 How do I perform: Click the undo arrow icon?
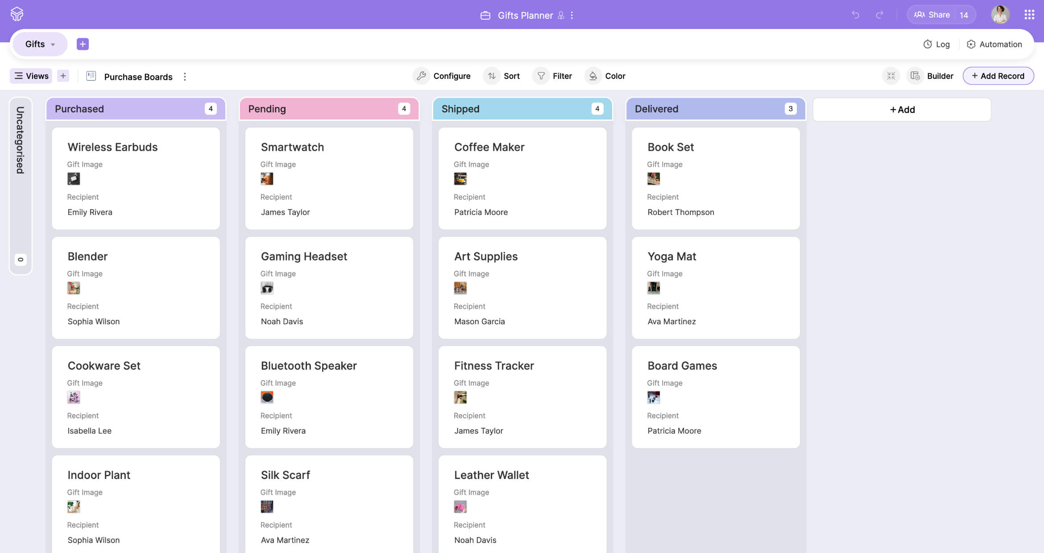(855, 15)
